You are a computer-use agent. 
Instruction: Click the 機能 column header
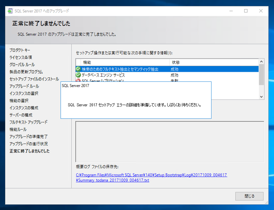[125, 62]
